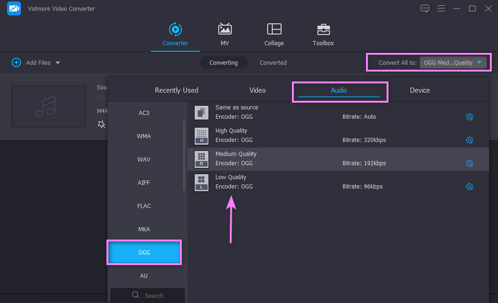Click the Add Files plus icon

pyautogui.click(x=16, y=63)
